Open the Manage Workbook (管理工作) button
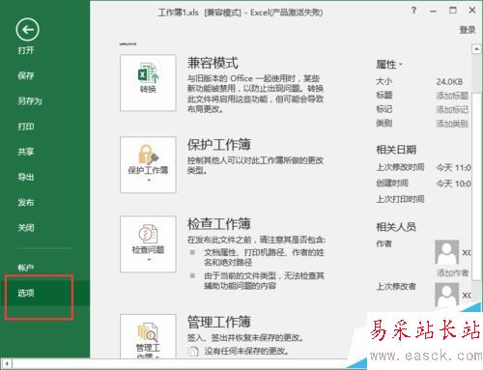This screenshot has height=370, width=483. 148,336
